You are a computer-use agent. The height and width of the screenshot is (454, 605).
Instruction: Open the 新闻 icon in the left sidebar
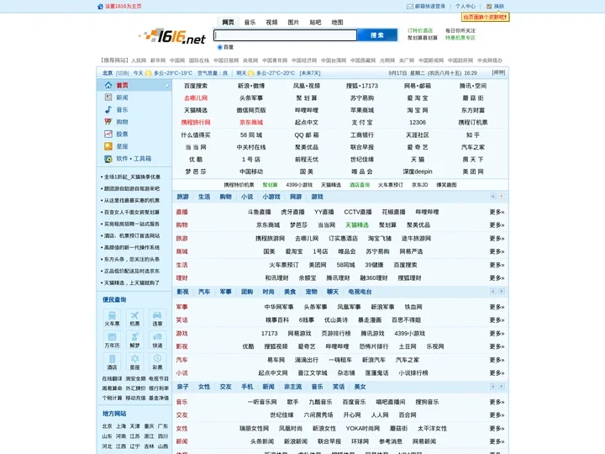108,98
